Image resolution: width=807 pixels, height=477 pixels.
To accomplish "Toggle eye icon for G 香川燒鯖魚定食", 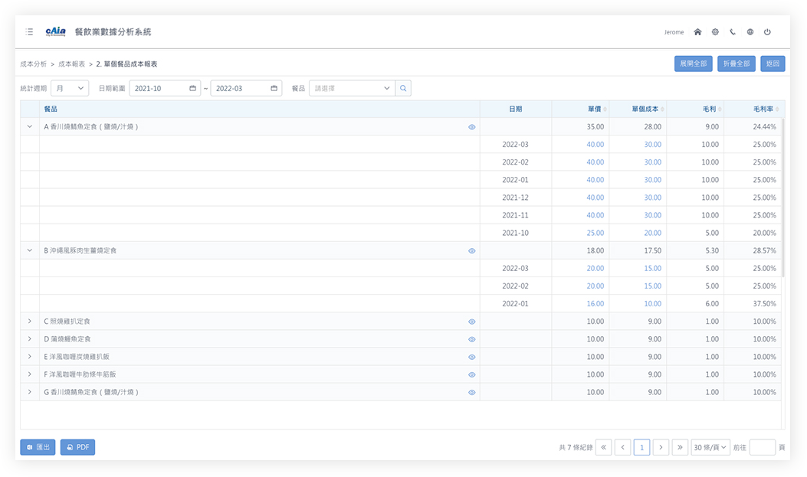I will [x=471, y=392].
